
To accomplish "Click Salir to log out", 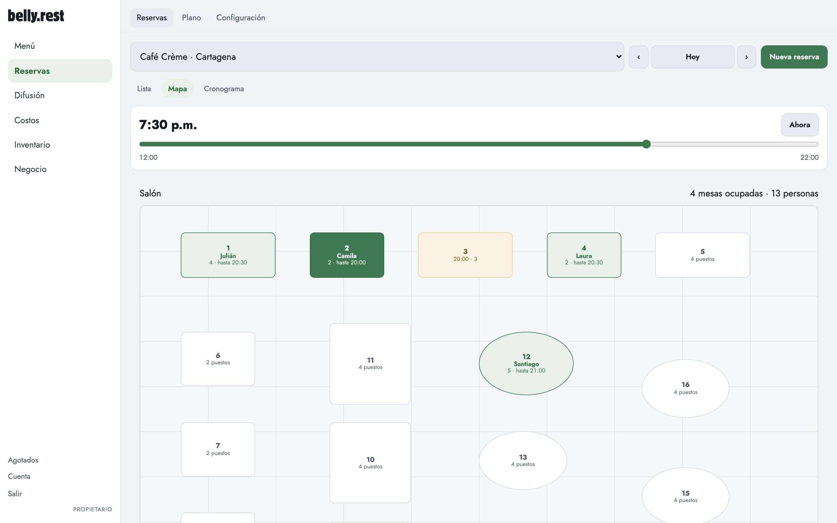I will point(15,494).
